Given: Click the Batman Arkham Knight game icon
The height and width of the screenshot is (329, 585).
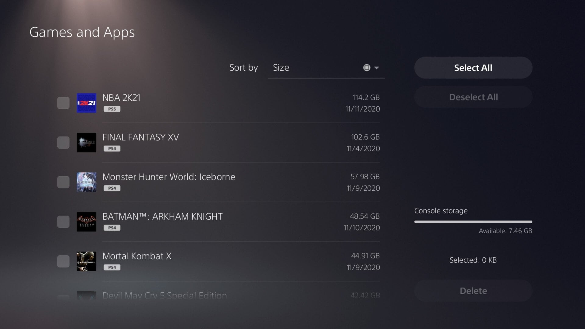Looking at the screenshot, I should tap(86, 222).
